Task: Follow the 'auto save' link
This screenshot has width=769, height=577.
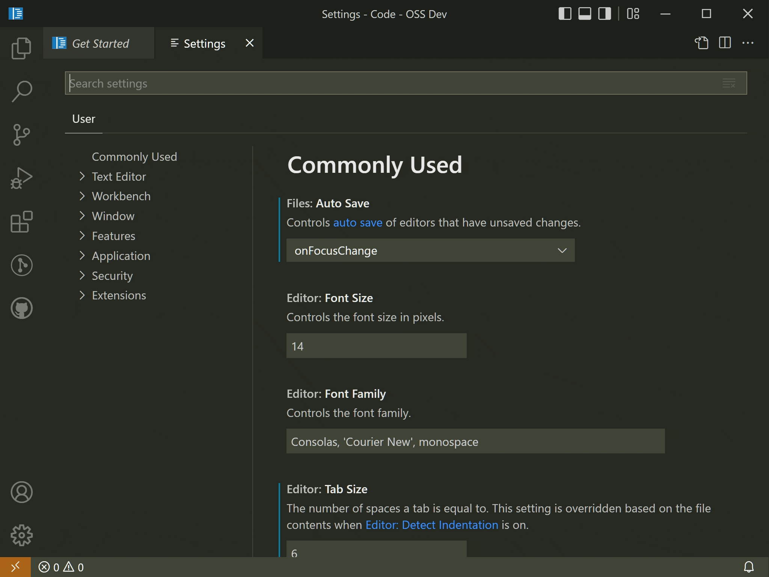Action: 357,223
